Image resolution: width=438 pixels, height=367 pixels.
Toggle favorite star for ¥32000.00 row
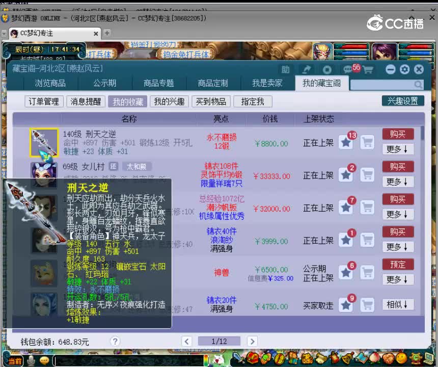[346, 207]
